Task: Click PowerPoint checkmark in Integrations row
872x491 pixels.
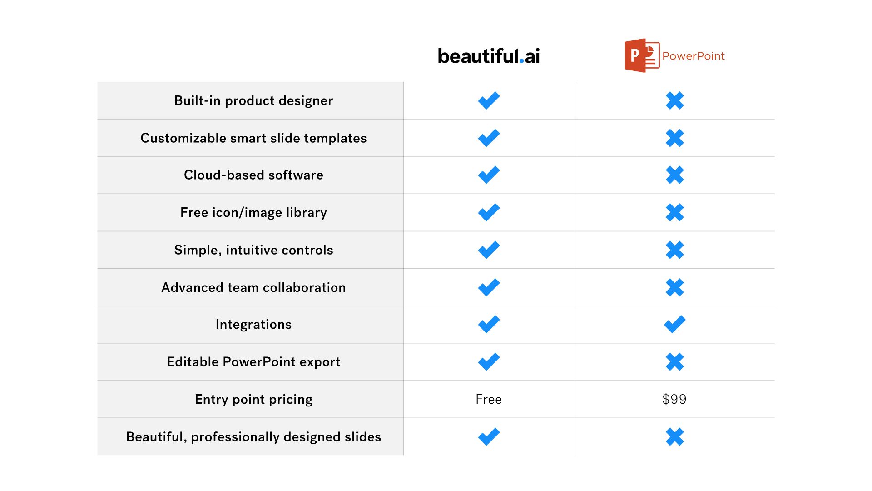Action: [x=674, y=324]
